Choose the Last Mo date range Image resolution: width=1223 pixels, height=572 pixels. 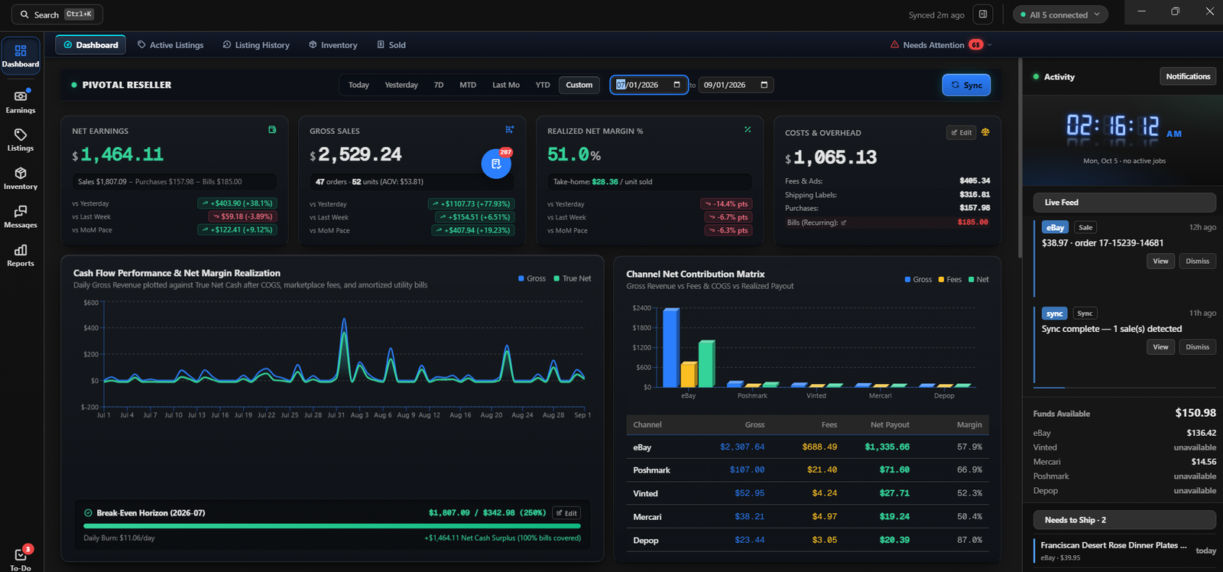tap(506, 85)
